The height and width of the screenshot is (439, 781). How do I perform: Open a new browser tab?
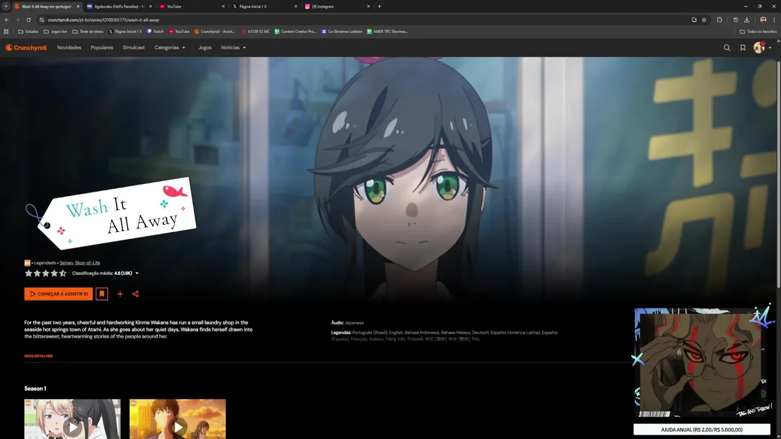380,6
